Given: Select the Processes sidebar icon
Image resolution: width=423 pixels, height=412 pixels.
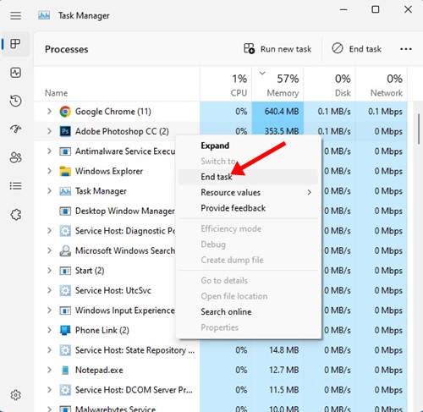Looking at the screenshot, I should pos(15,44).
